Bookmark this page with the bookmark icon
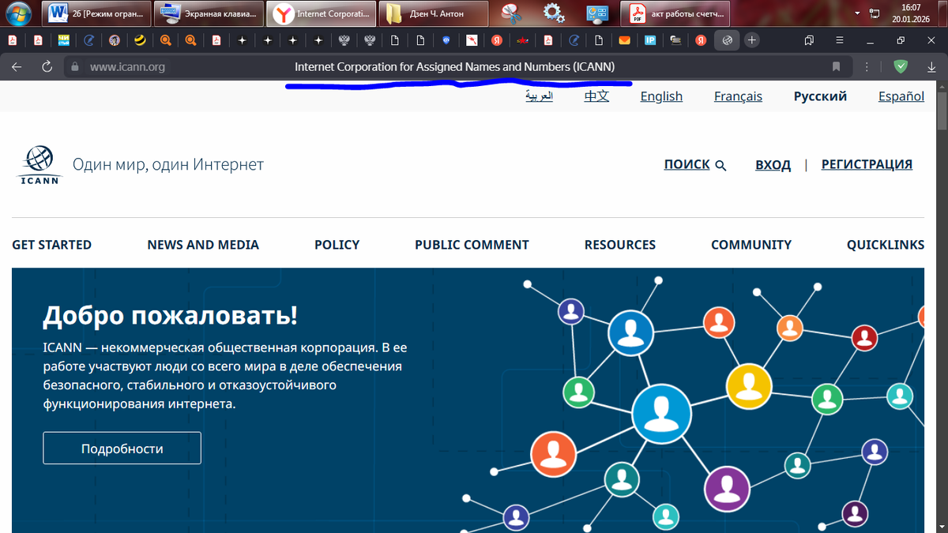Viewport: 948px width, 533px height. click(x=836, y=67)
